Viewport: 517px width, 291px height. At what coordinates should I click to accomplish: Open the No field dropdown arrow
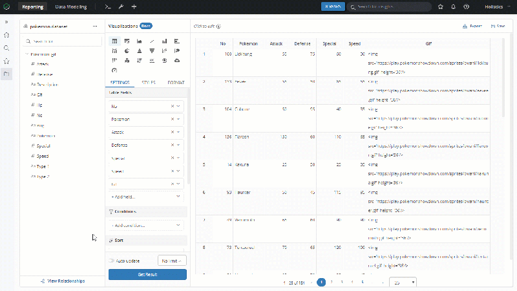tap(178, 106)
